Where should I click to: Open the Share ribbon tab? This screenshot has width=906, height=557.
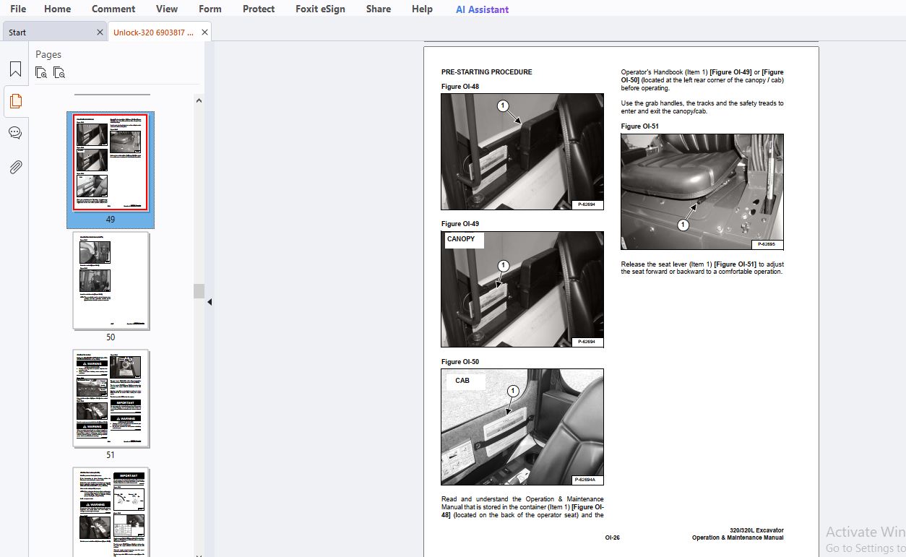[x=379, y=9]
